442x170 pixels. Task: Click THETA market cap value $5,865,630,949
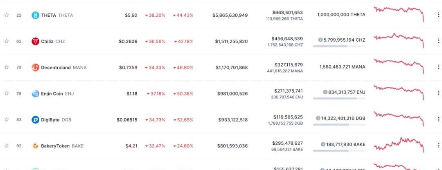click(230, 15)
